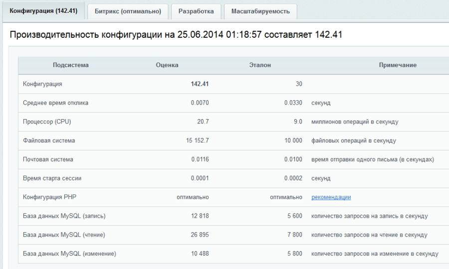Image resolution: width=449 pixels, height=269 pixels.
Task: Select the База данных MySQL (чтение) label
Action: tap(64, 235)
